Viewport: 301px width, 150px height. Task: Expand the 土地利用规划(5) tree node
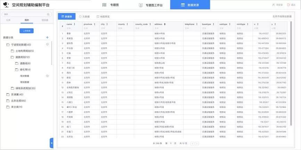(25, 51)
